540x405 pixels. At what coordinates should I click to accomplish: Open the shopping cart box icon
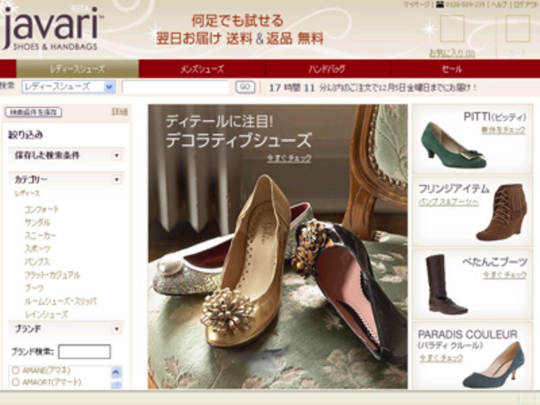point(517,28)
